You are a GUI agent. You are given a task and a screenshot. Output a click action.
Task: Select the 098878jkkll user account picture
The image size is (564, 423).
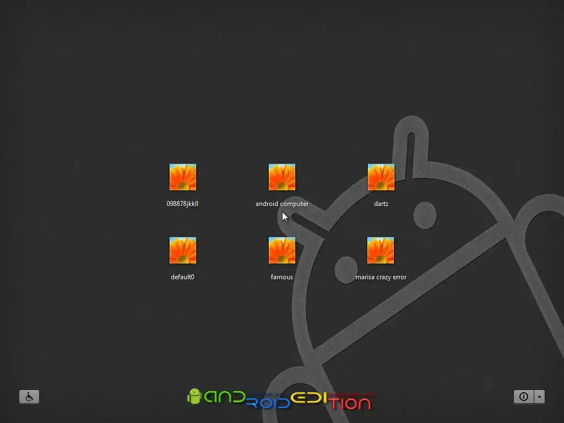tap(183, 177)
